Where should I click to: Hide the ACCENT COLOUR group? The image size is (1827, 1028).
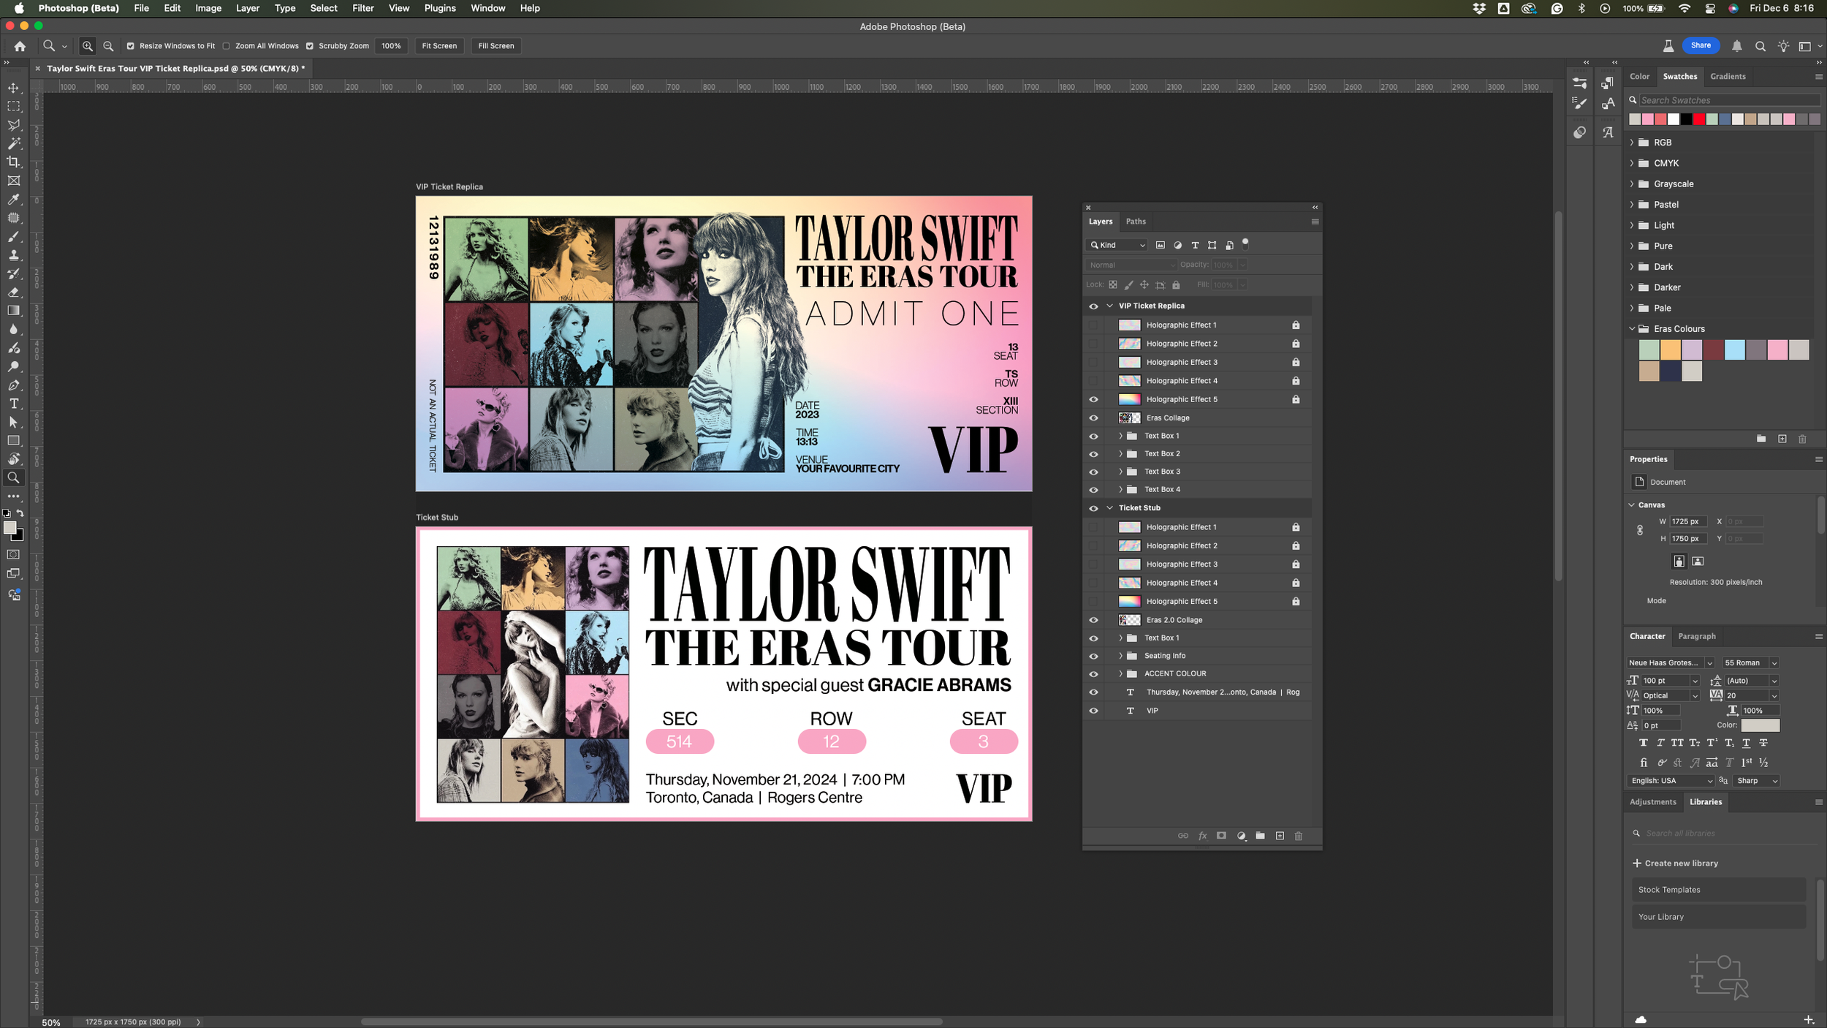(x=1093, y=674)
